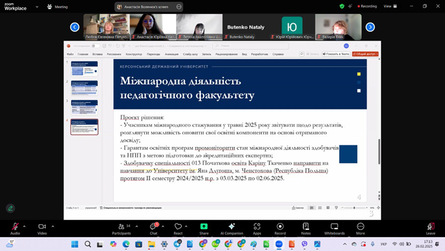Click the Record button icon
Image resolution: width=445 pixels, height=251 pixels.
pos(280,227)
